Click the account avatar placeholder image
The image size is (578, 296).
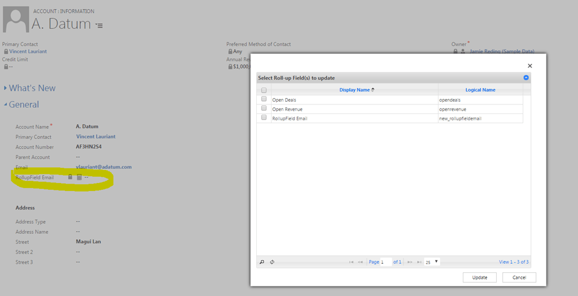tap(15, 20)
